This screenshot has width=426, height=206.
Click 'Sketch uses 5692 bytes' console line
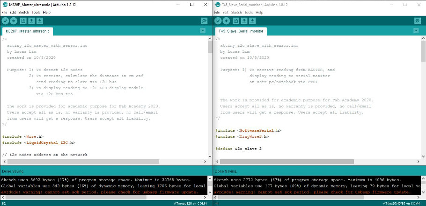tap(97, 180)
